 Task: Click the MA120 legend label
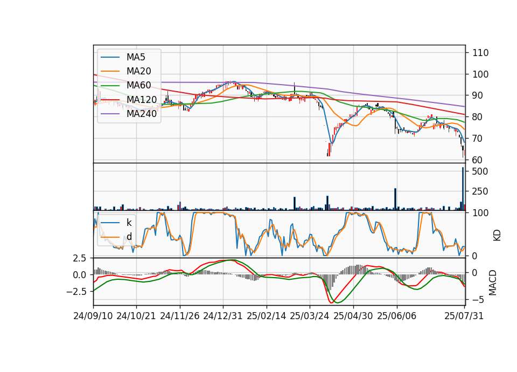[x=142, y=99]
